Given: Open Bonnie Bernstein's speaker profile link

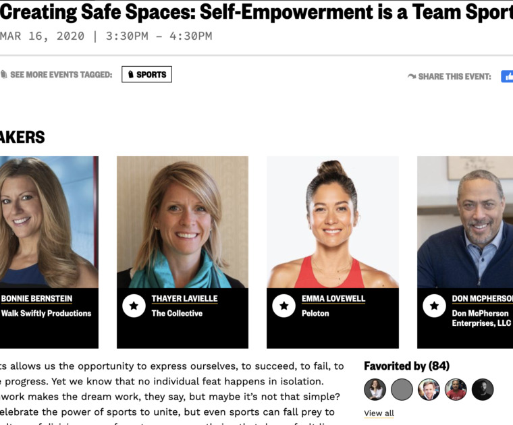Looking at the screenshot, I should point(36,299).
